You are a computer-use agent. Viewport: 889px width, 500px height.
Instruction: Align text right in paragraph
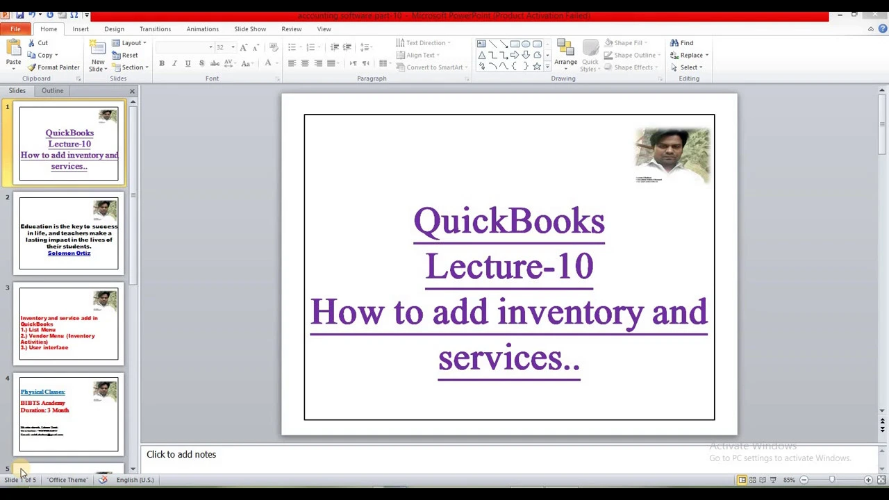click(x=318, y=63)
